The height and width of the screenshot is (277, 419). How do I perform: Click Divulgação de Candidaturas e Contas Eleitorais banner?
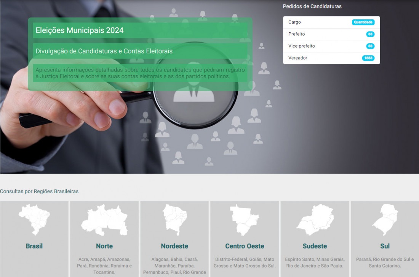click(x=104, y=51)
